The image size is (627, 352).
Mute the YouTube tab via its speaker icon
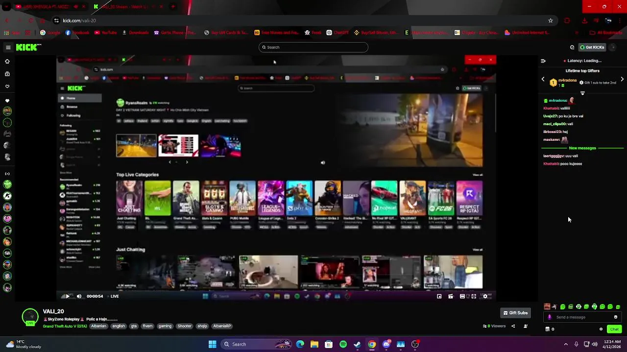(x=75, y=7)
